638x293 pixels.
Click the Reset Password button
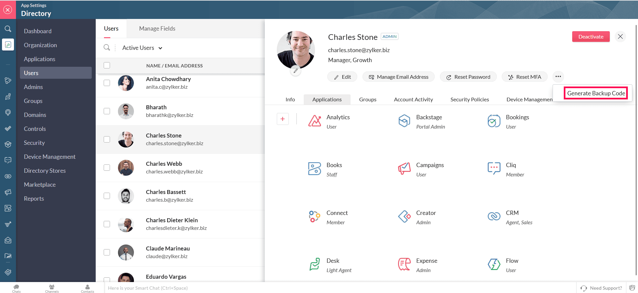click(468, 77)
